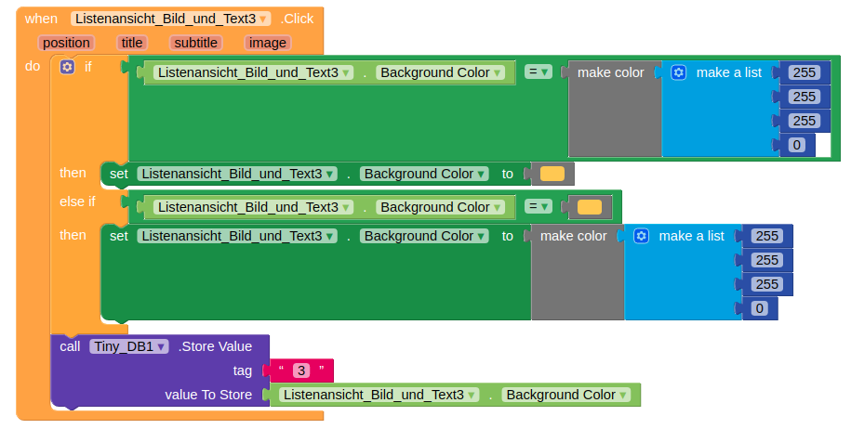Open gear on first make a list block
Screen dimensions: 851x429
[678, 72]
